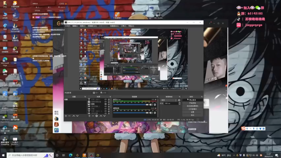Mute the 麦克风/Aux mixer channel

[151, 105]
